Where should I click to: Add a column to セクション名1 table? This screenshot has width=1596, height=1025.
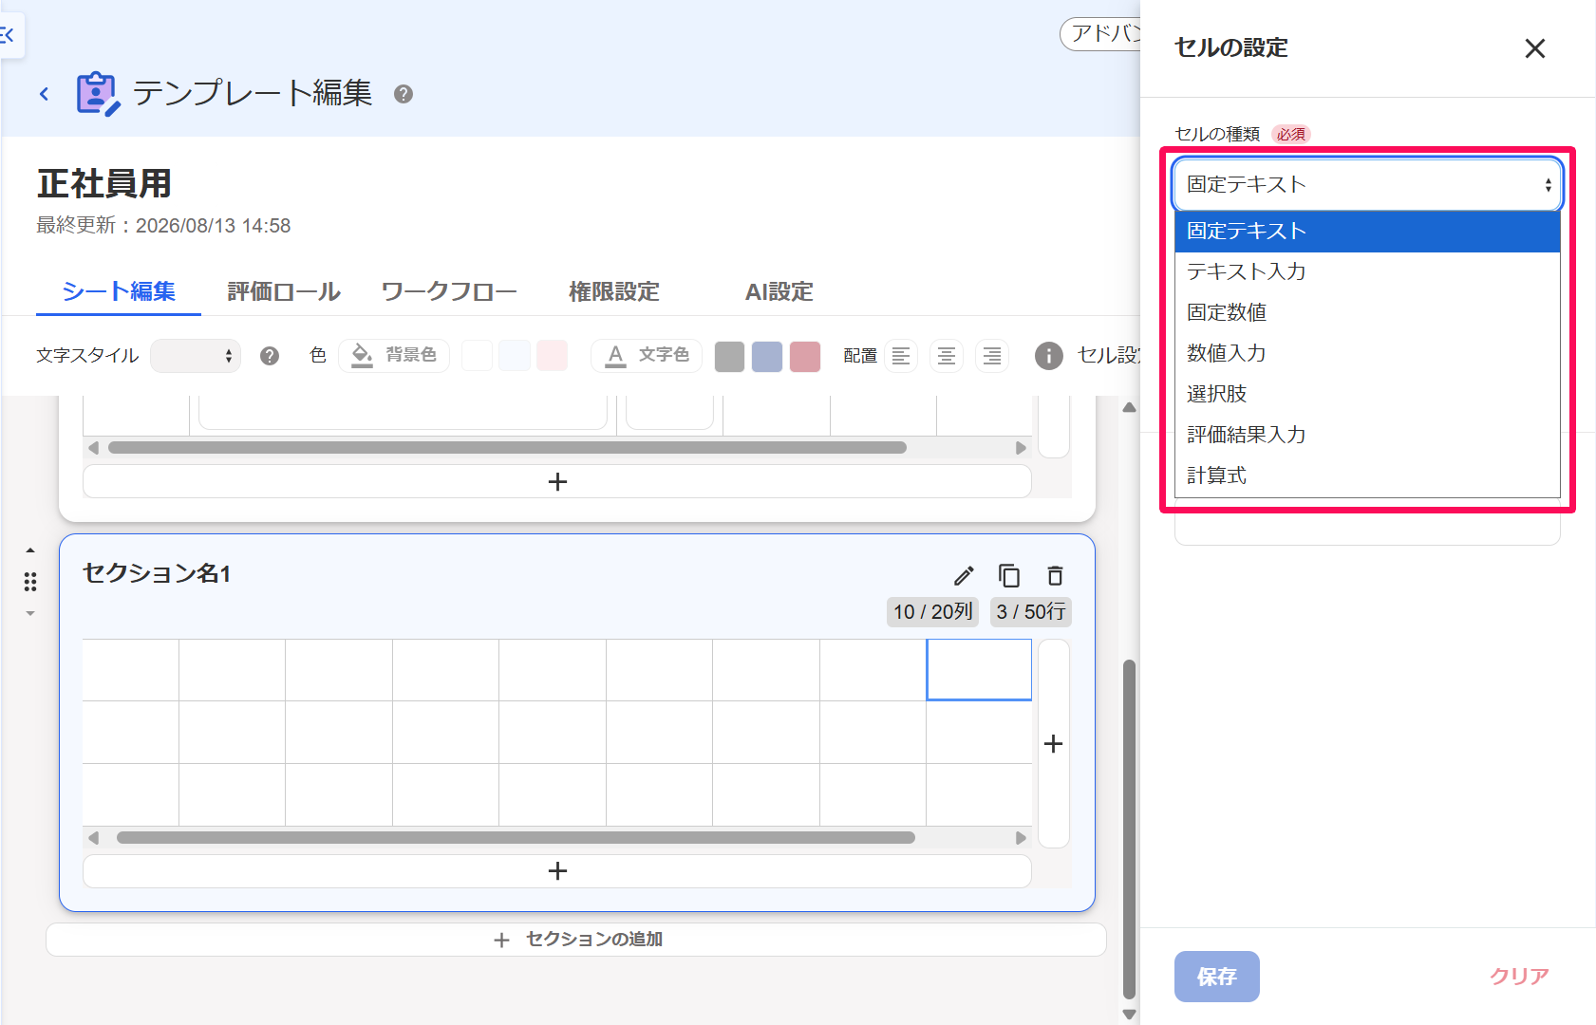(x=1054, y=743)
